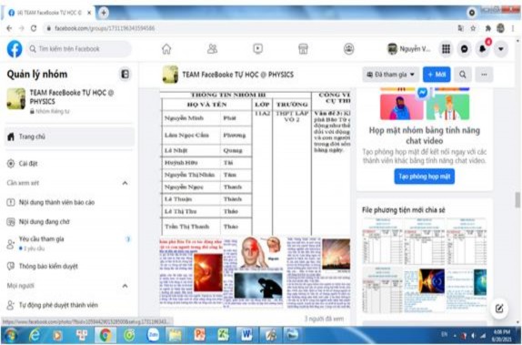Collapse the Cần xem xét section
Viewport: 522px width, 345px height.
(125, 183)
